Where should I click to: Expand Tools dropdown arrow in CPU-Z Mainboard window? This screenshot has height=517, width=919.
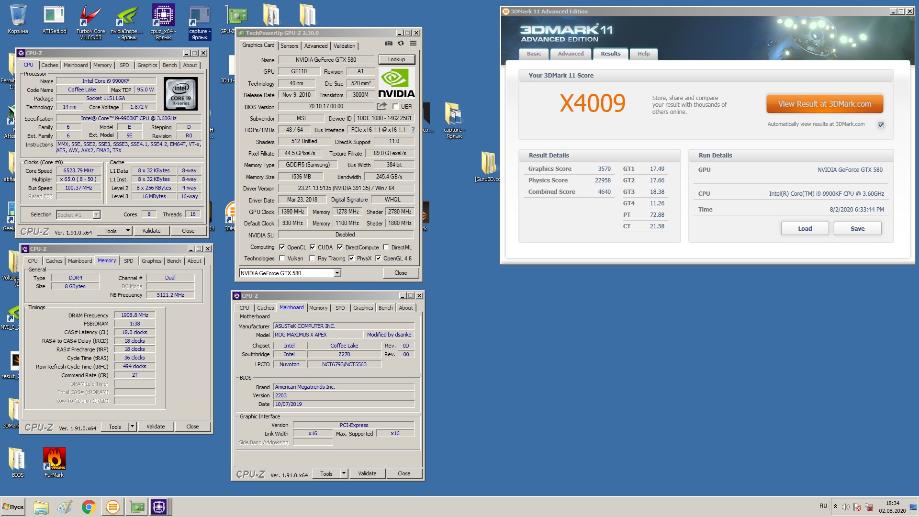click(344, 473)
